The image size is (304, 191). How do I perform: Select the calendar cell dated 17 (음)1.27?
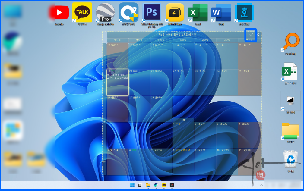coord(227,56)
